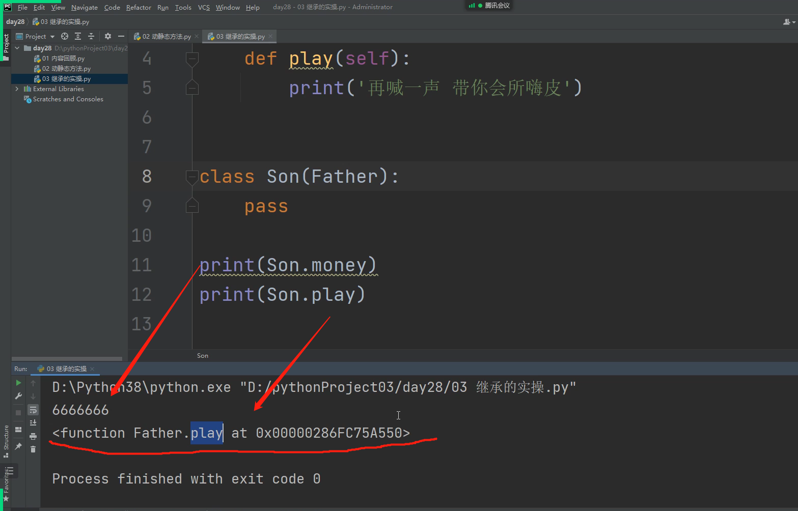798x511 pixels.
Task: Restore the Run panel layout
Action: pos(18,430)
